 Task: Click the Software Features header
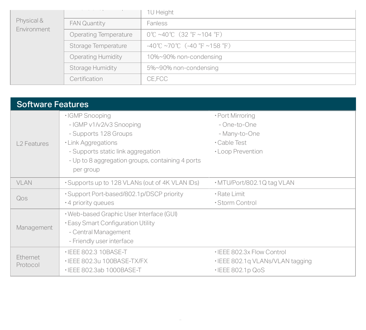[53, 104]
